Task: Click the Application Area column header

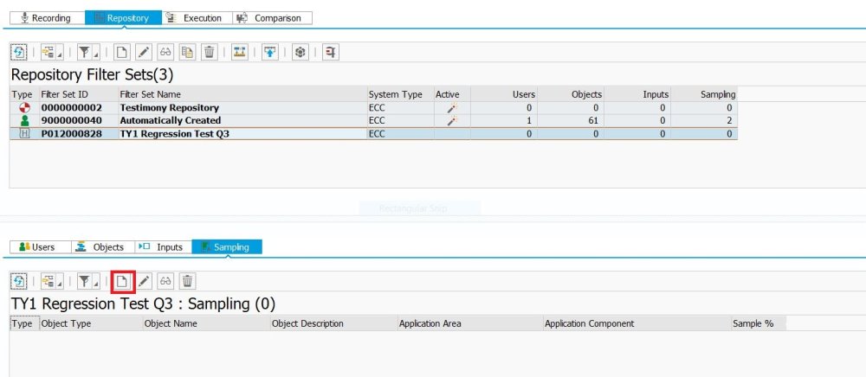Action: point(470,323)
